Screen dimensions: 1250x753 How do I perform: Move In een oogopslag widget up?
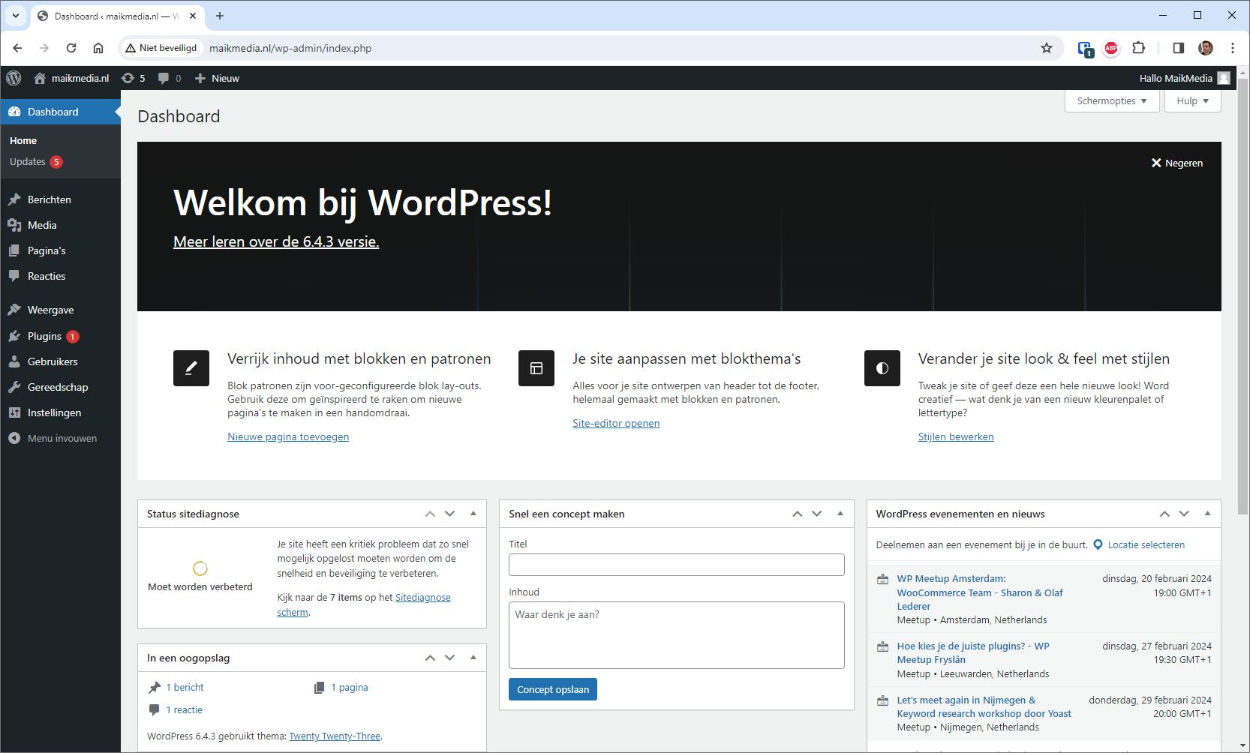(430, 658)
